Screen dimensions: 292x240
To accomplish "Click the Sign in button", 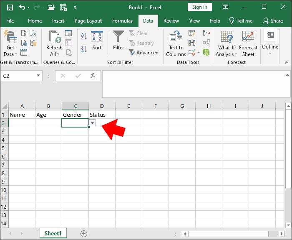I will pyautogui.click(x=200, y=7).
